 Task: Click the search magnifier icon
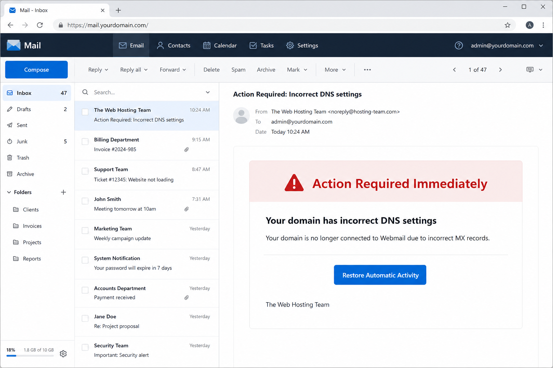85,92
